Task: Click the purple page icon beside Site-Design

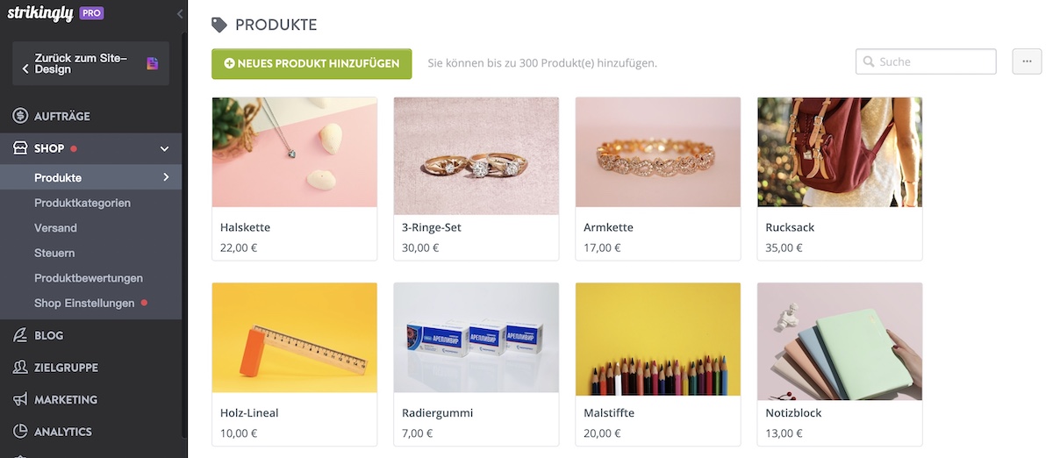Action: click(153, 63)
